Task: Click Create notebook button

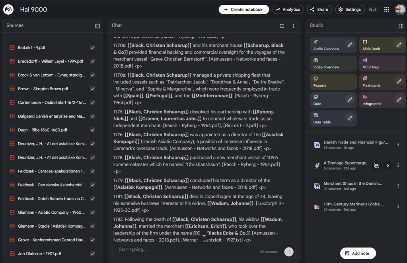Action: point(243,10)
